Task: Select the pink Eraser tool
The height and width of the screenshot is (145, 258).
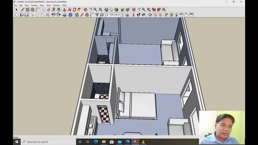Action: tap(48, 10)
